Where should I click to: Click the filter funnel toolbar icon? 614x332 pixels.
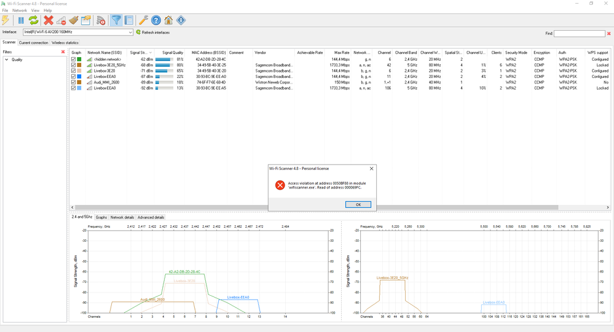(116, 21)
